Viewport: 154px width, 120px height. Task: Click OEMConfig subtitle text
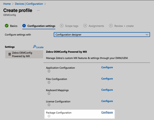click(9, 15)
